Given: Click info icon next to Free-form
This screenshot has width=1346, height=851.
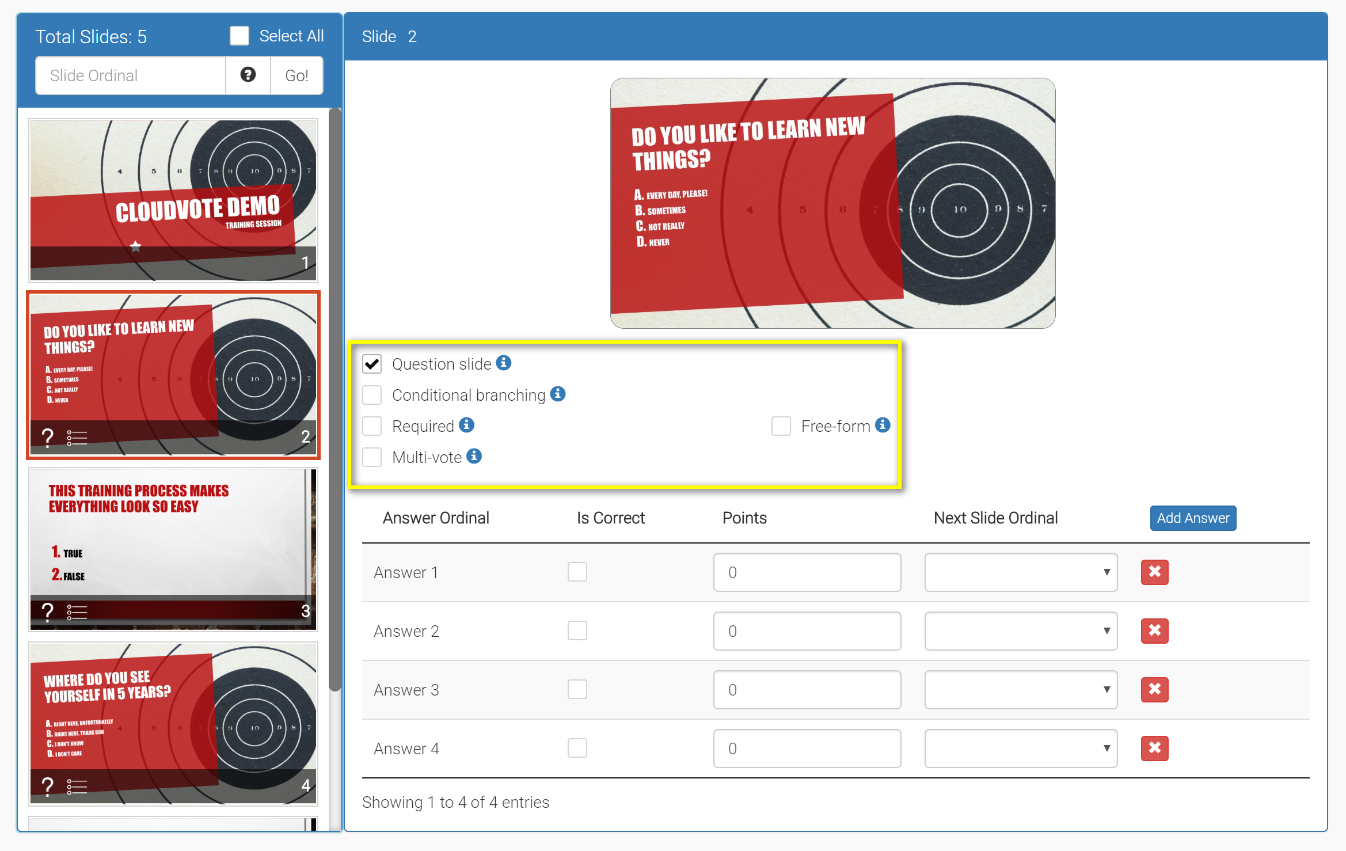Looking at the screenshot, I should coord(882,425).
